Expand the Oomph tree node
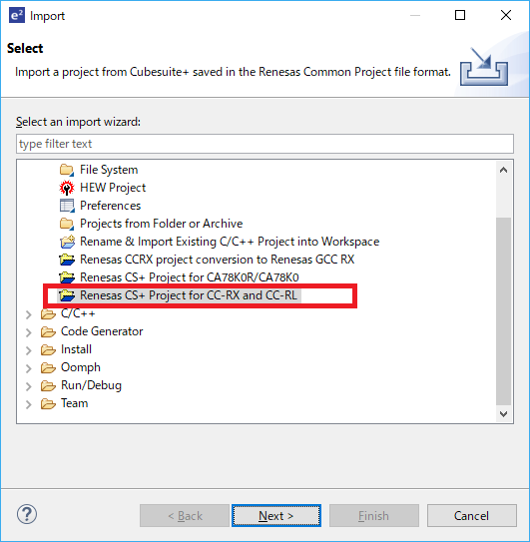530x542 pixels. (29, 368)
